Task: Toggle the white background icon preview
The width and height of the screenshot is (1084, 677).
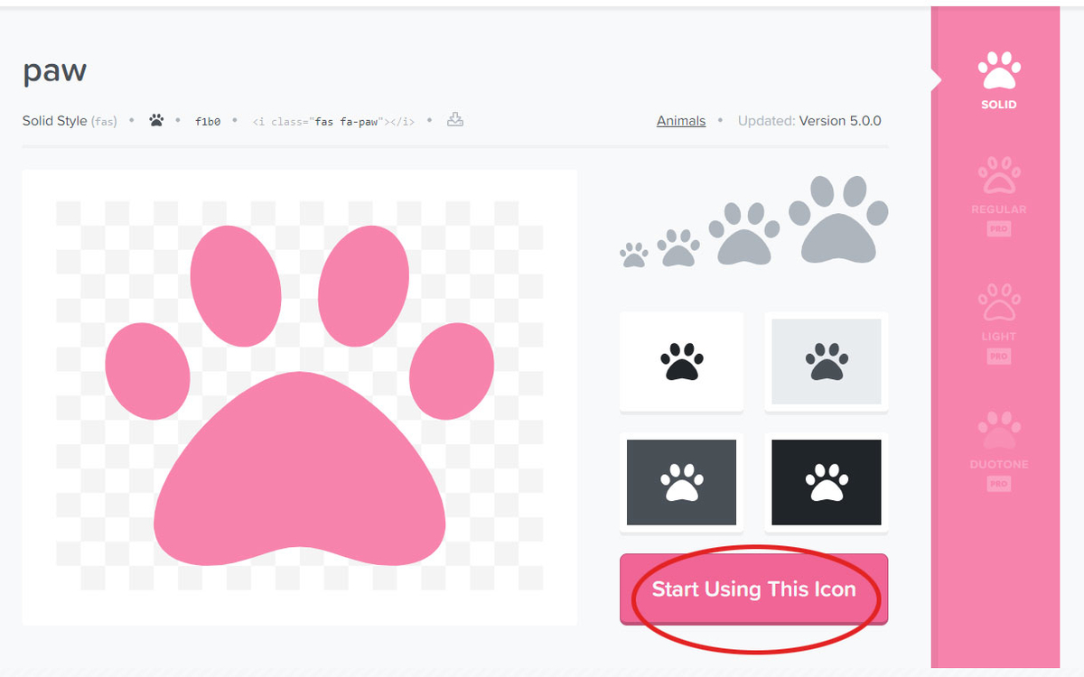Action: [x=681, y=361]
